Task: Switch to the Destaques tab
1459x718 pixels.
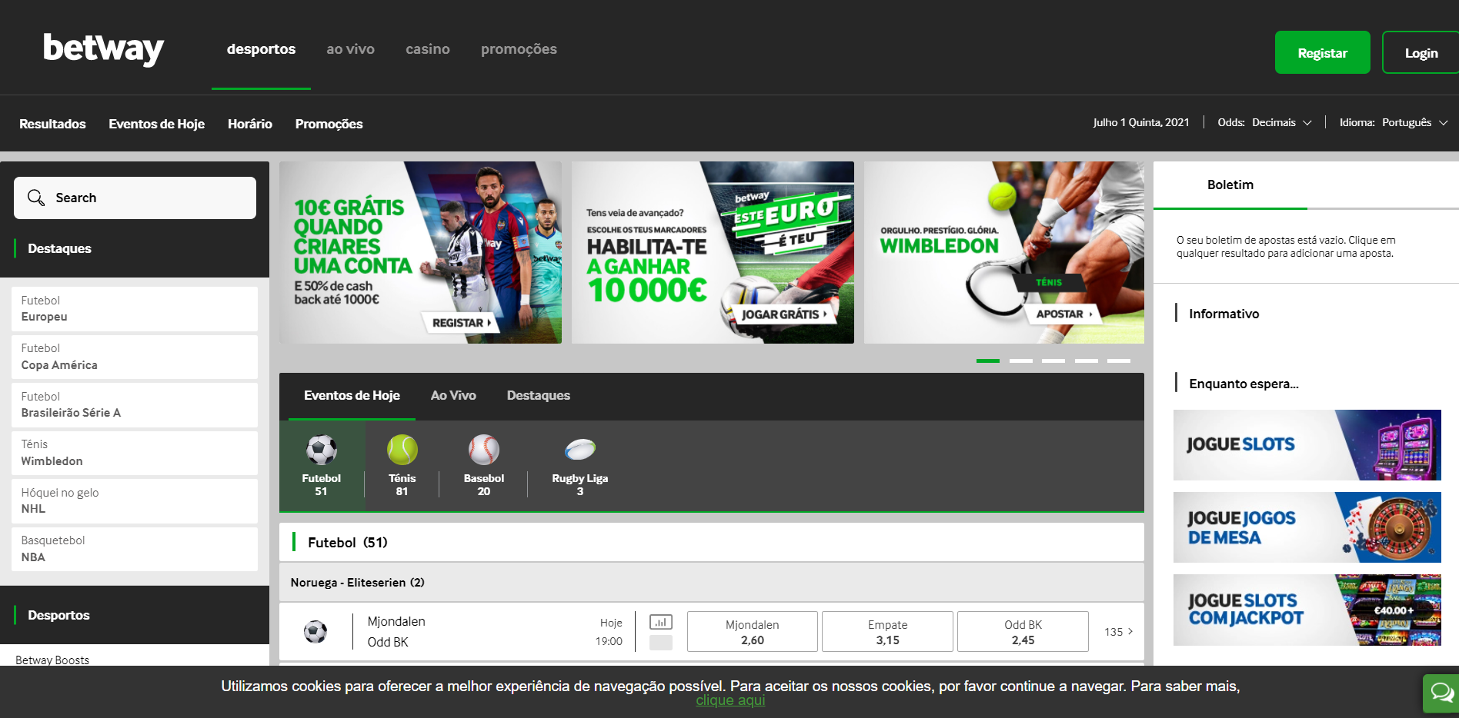Action: pyautogui.click(x=539, y=396)
